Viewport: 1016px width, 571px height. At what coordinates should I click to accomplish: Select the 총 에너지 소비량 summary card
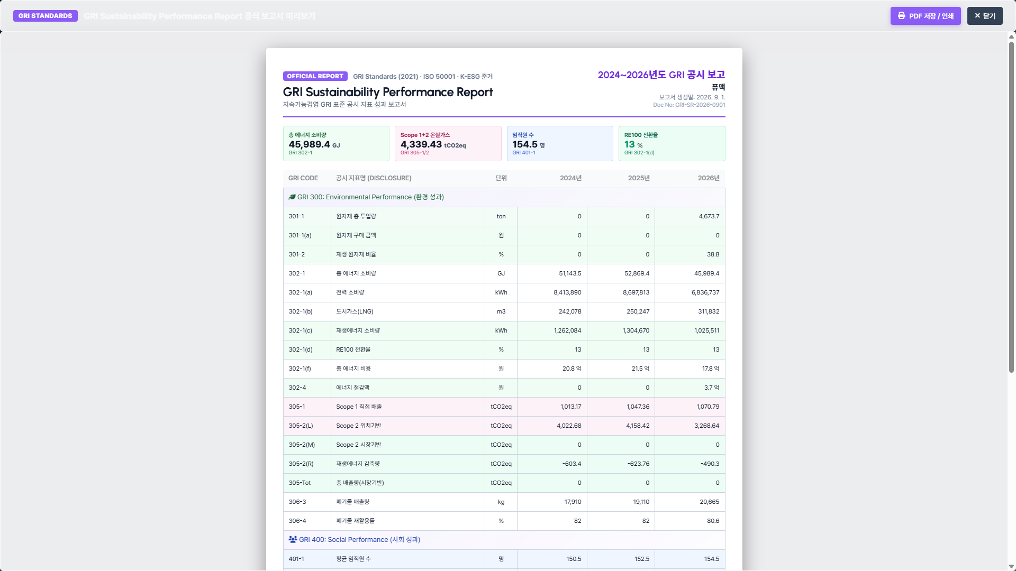point(336,143)
